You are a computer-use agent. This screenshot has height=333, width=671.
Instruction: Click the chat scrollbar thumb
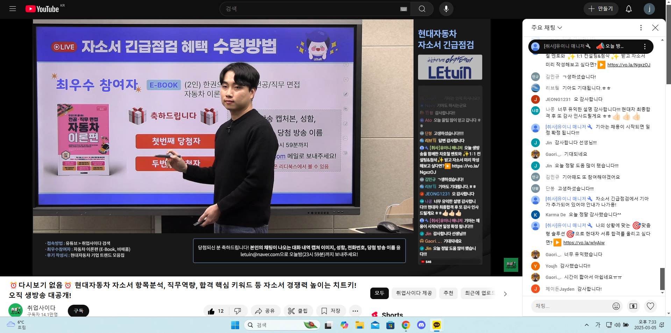[662, 278]
